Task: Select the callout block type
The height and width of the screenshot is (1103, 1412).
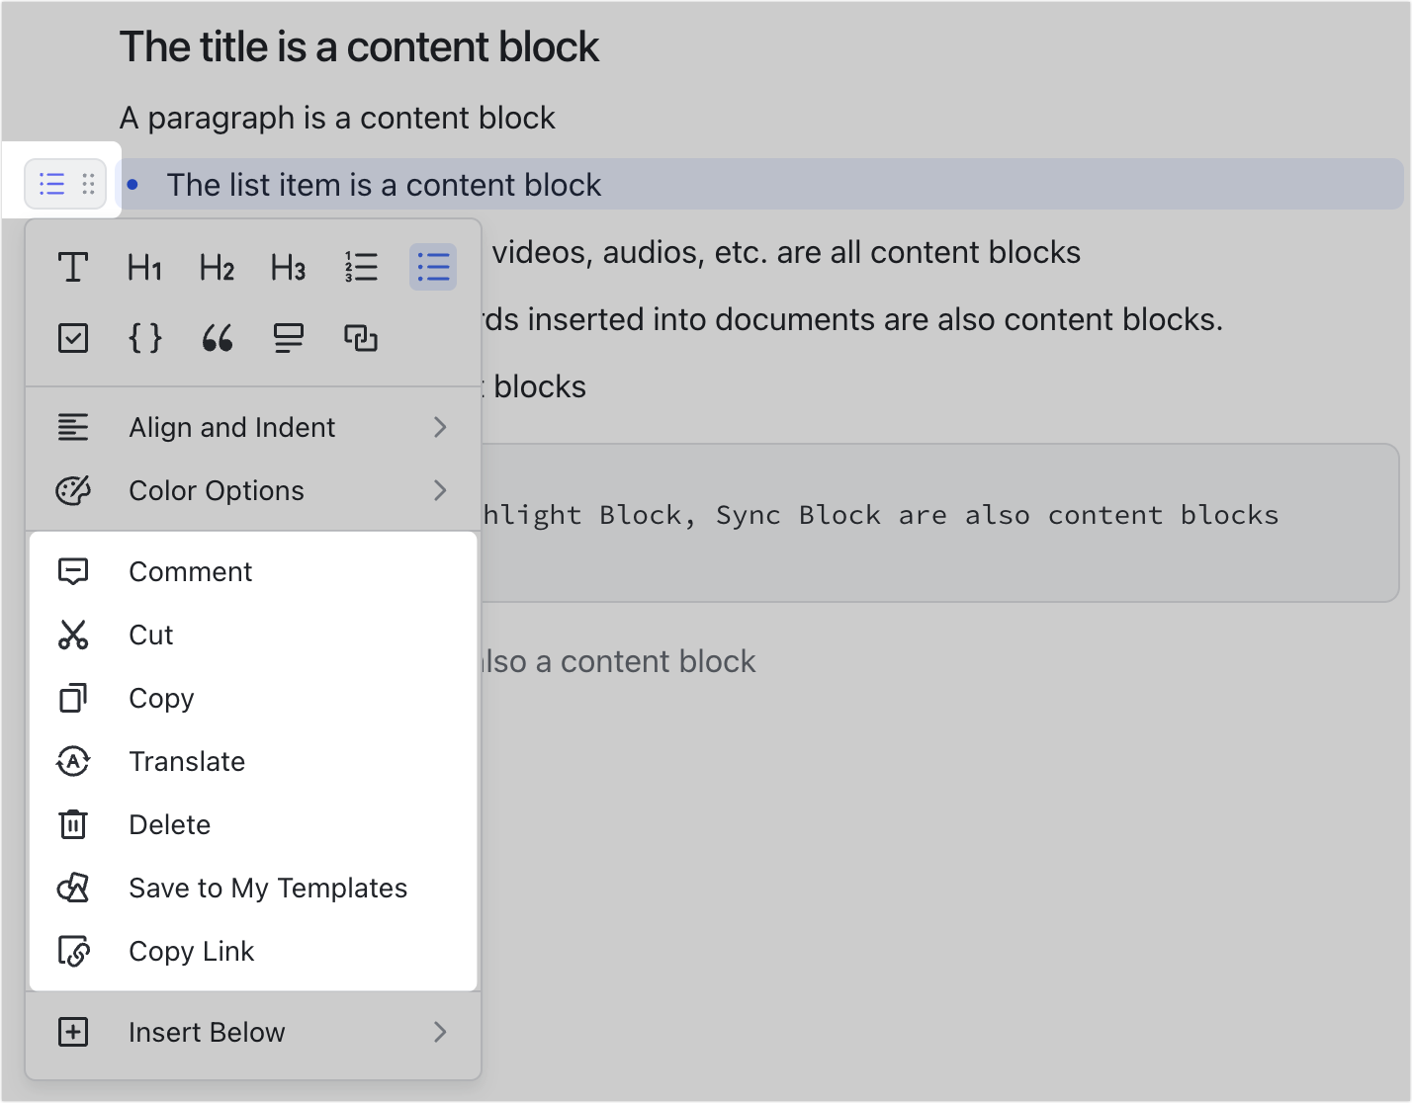Action: click(288, 338)
